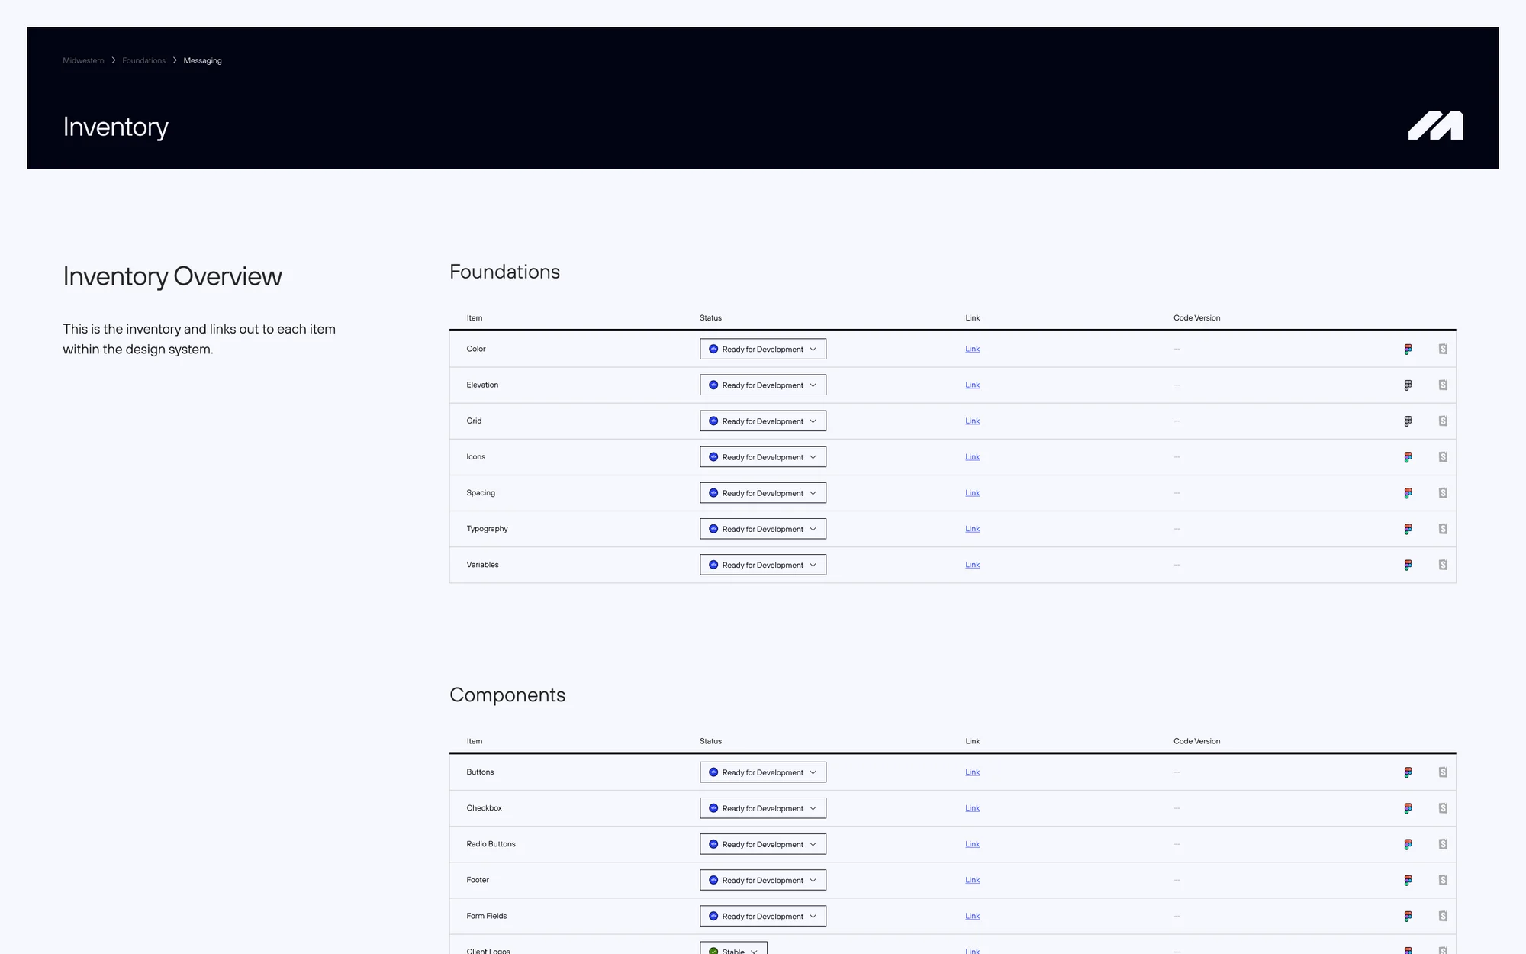
Task: Click the Link in the Checkbox row
Action: click(x=972, y=807)
